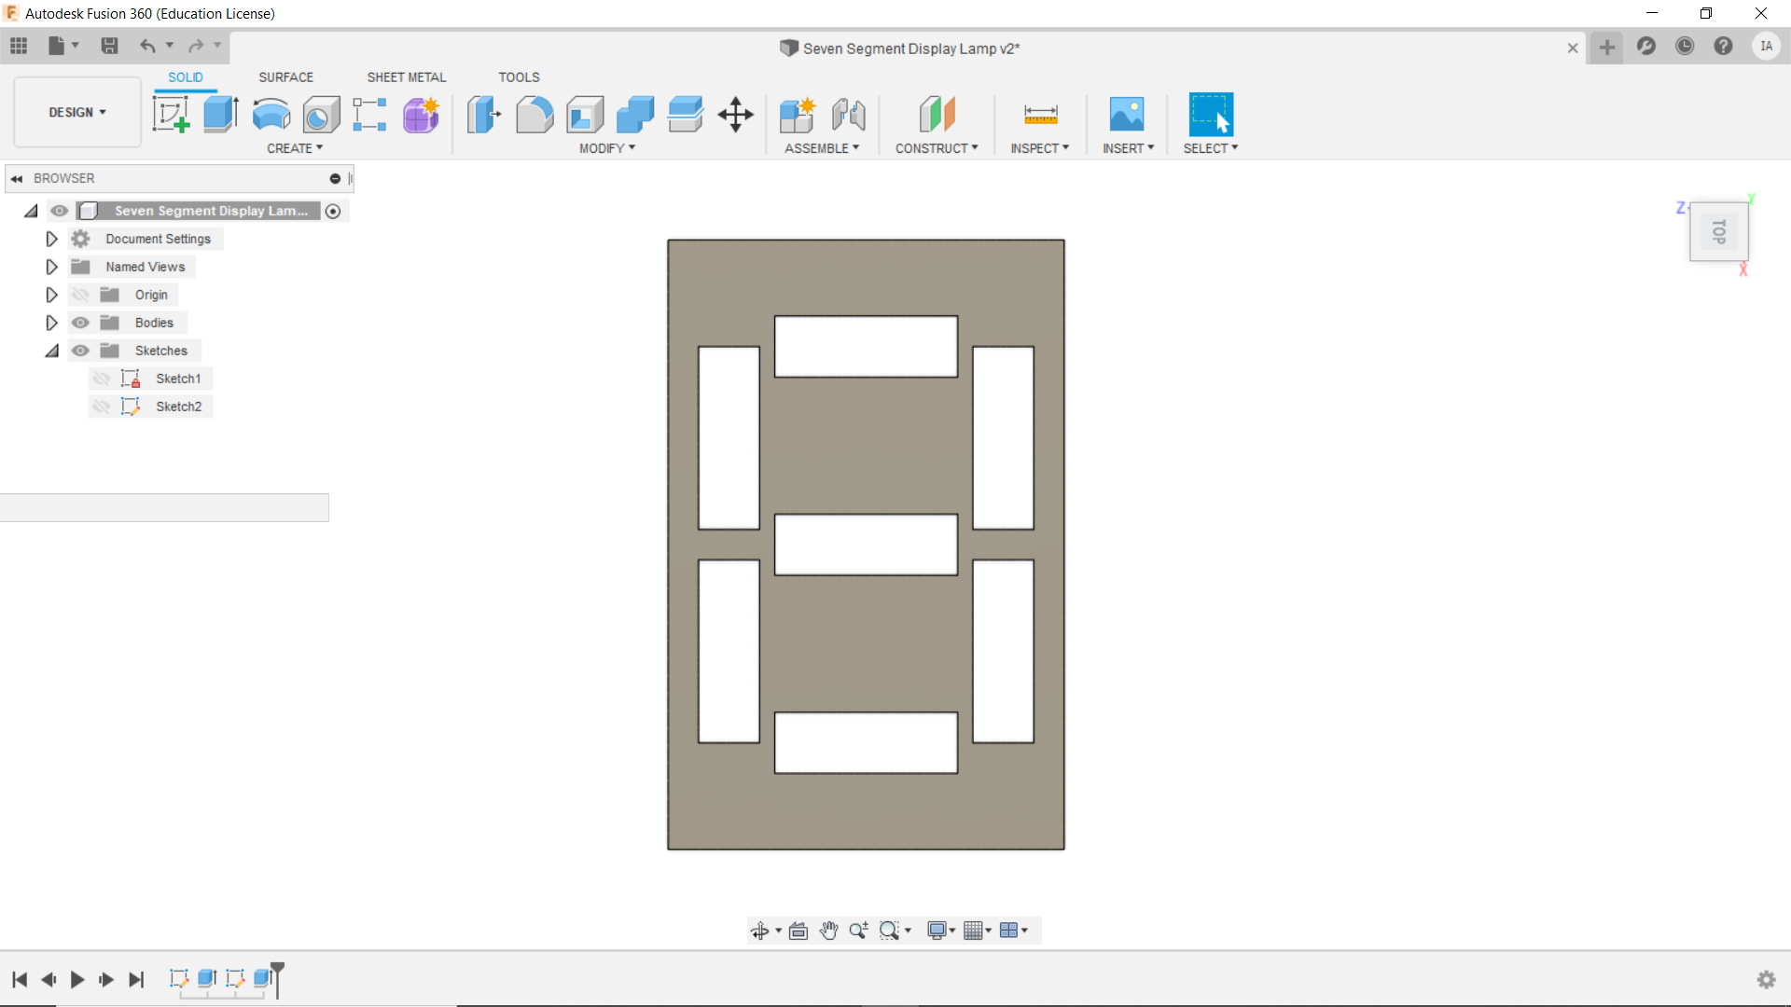Open the TOOLS ribbon tab

coord(519,77)
